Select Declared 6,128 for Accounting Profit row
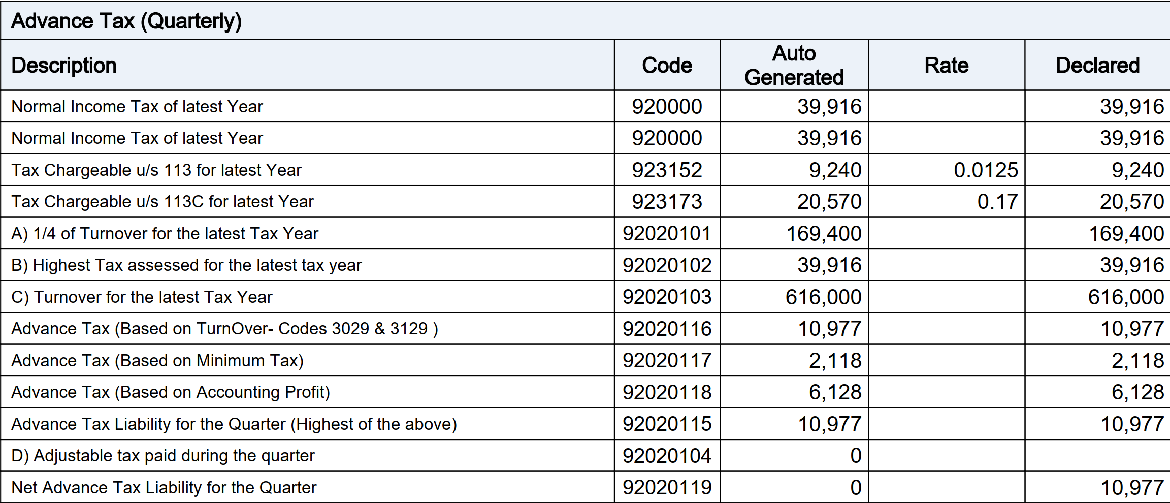Screen dimensions: 1170x503 (x=1137, y=392)
